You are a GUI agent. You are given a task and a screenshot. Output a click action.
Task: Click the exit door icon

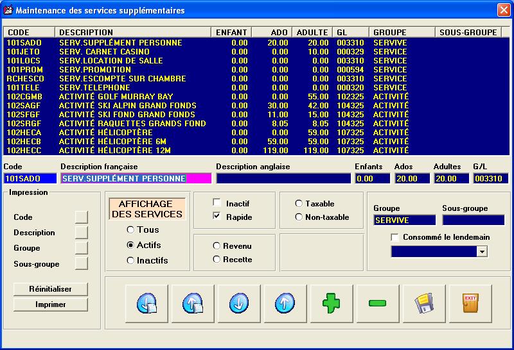470,303
